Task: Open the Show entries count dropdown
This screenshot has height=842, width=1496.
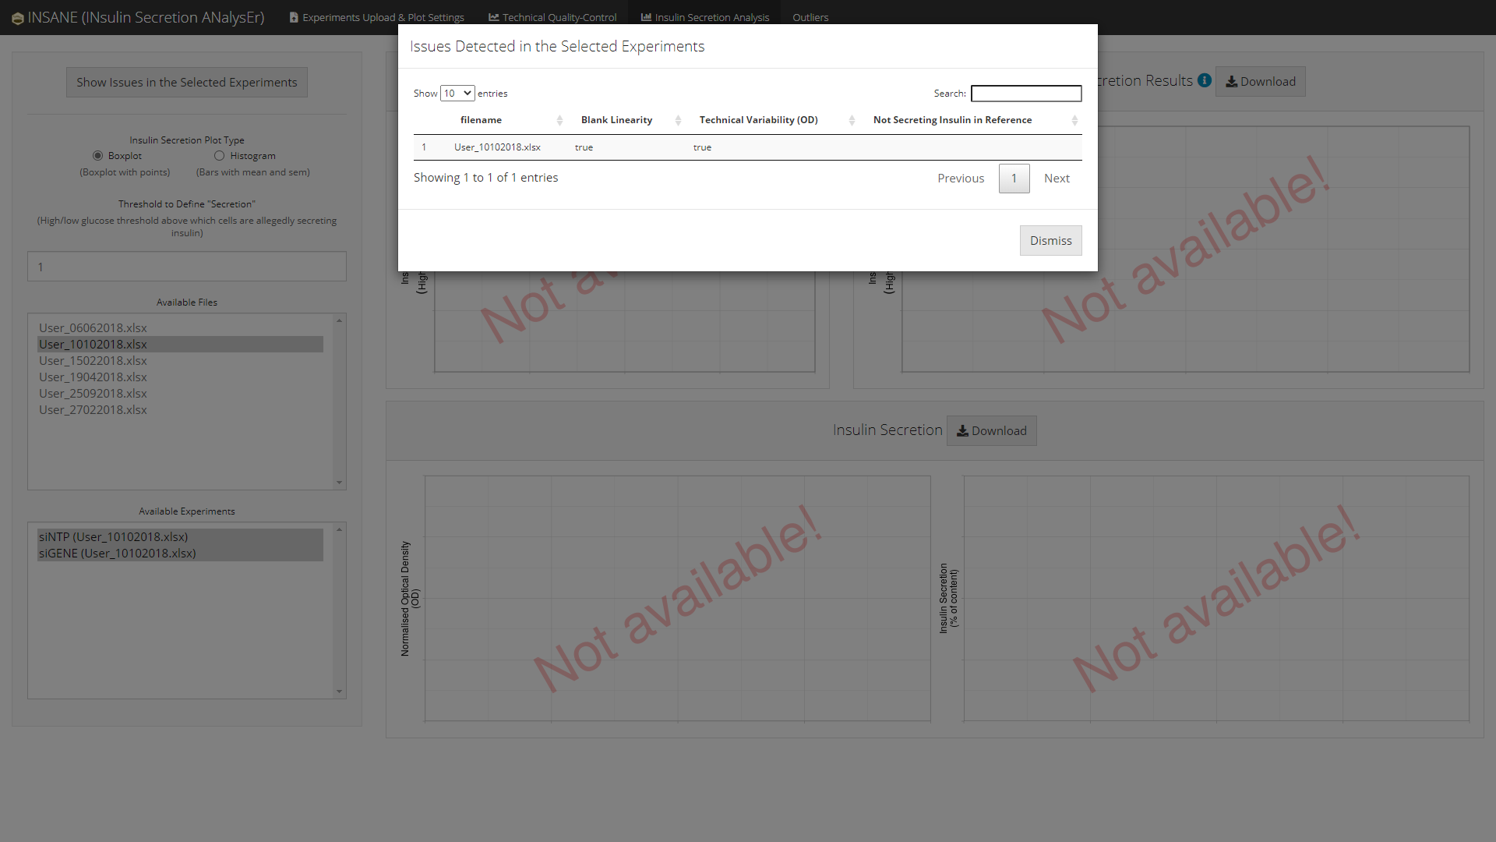Action: (x=457, y=94)
